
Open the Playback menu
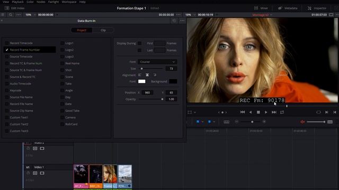click(x=17, y=2)
